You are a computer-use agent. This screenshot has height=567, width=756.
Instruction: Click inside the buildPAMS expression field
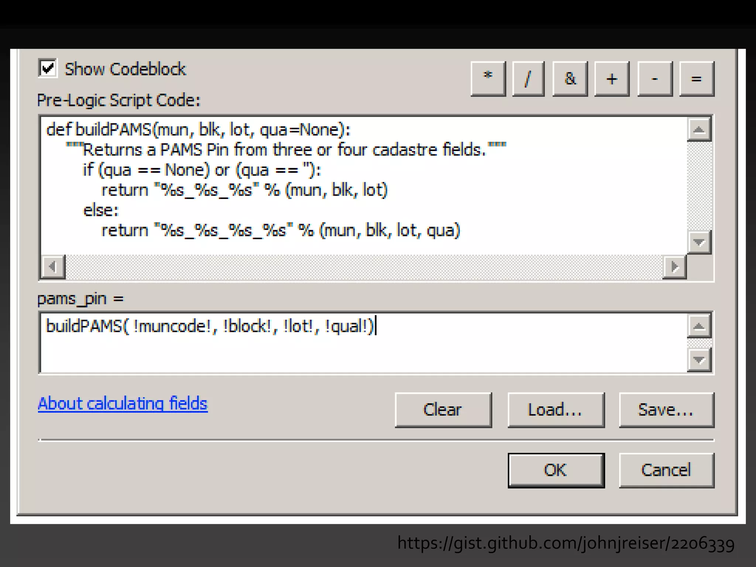point(362,343)
